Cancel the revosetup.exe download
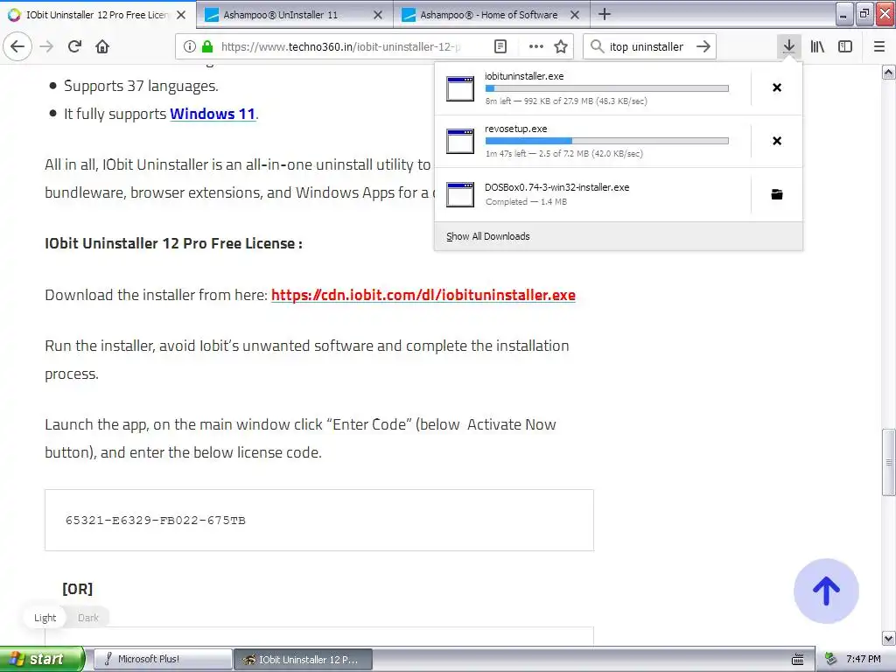 (777, 141)
